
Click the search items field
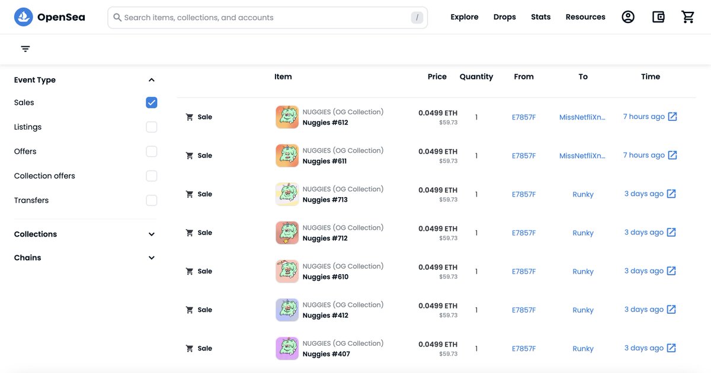click(267, 17)
